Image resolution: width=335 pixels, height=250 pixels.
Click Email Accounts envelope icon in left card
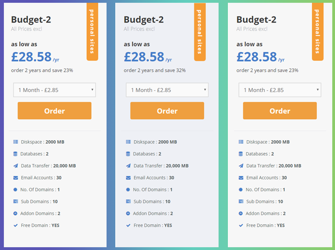pyautogui.click(x=15, y=177)
